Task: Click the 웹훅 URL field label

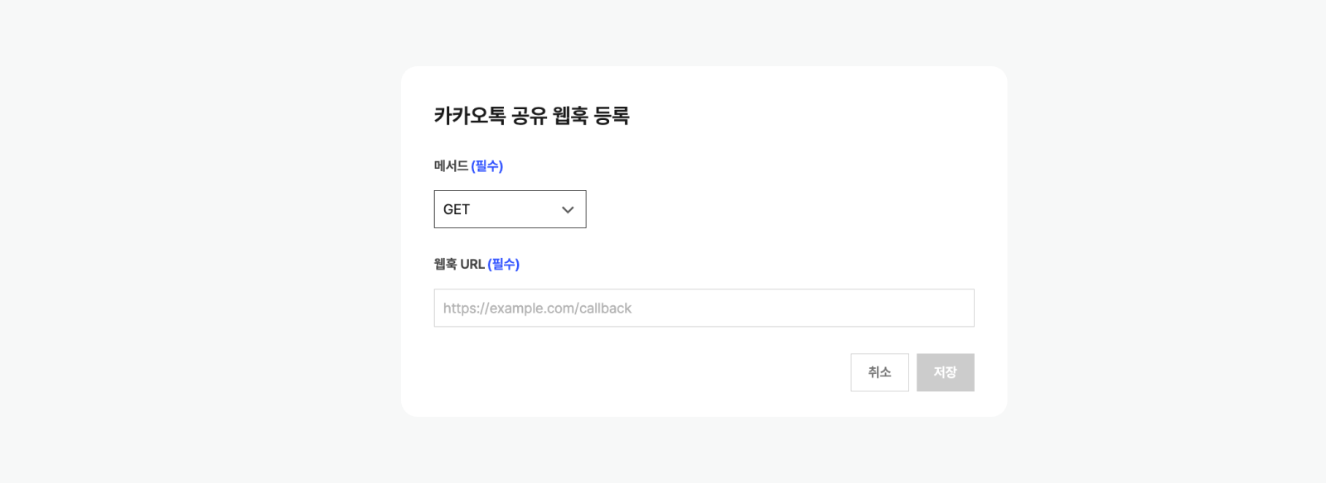Action: 459,265
